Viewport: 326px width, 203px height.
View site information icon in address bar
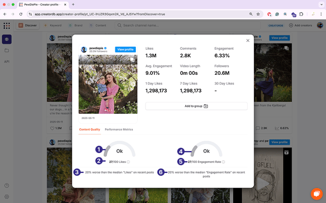[30, 14]
